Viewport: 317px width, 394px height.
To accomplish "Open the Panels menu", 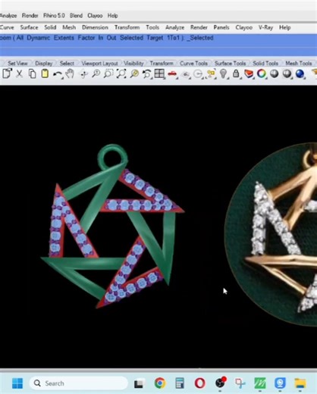I will (221, 27).
